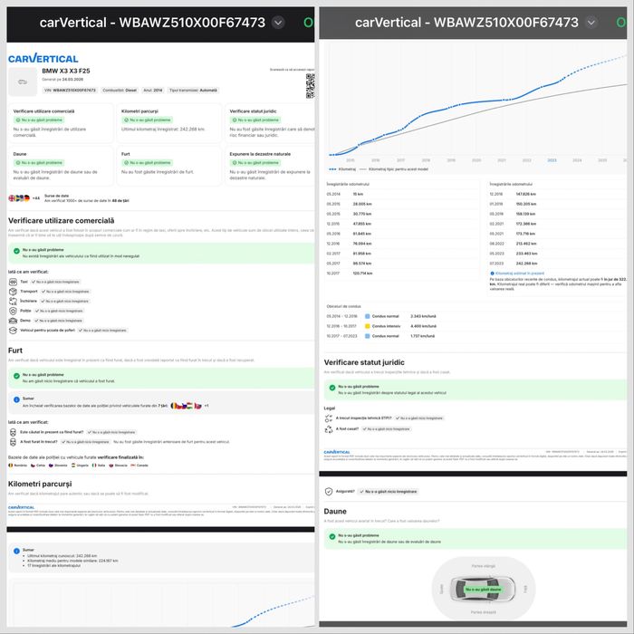The height and width of the screenshot is (634, 634).
Task: Open the title dropdown chevron in left window
Action: coord(278,23)
